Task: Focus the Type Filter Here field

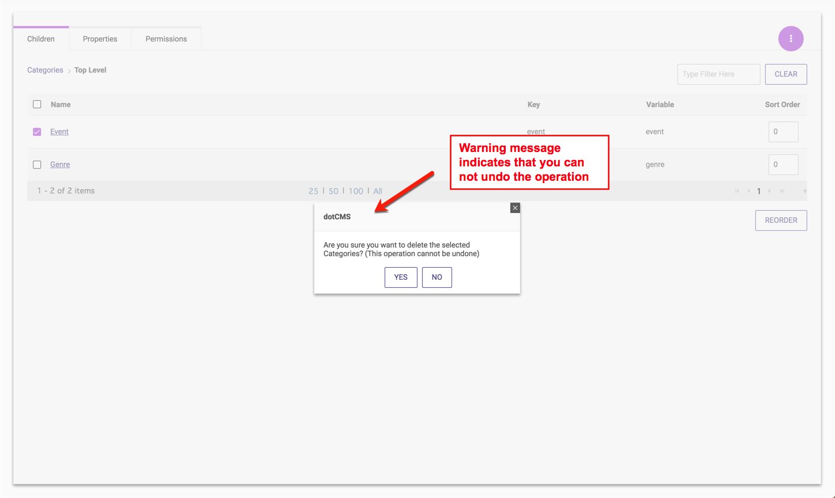Action: [x=718, y=74]
